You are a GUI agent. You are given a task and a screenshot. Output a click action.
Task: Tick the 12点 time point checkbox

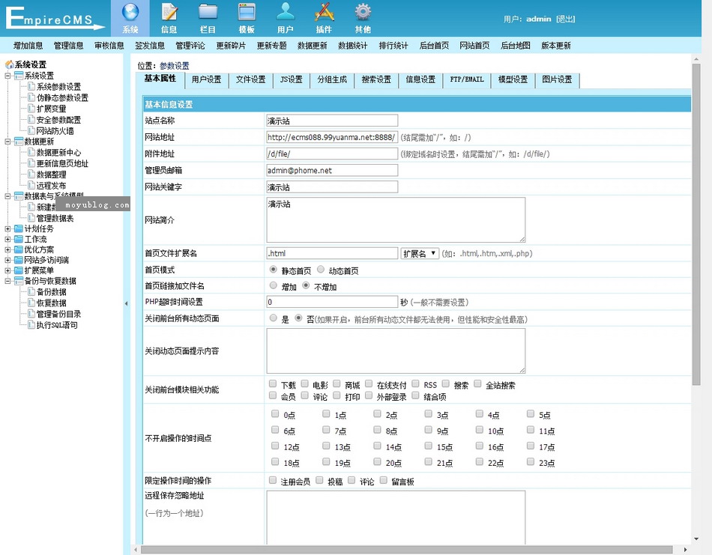tap(275, 446)
